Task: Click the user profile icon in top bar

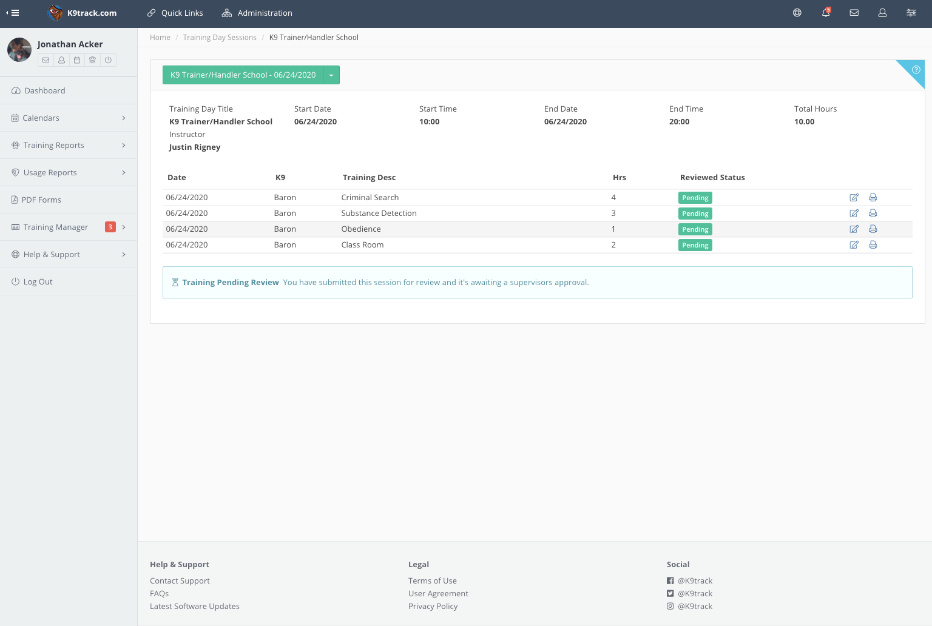Action: click(883, 13)
